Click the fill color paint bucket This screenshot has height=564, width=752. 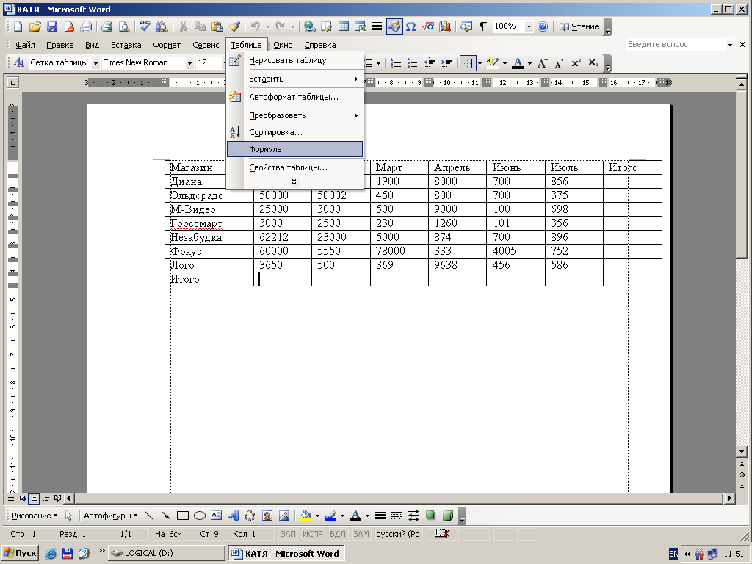[x=305, y=516]
